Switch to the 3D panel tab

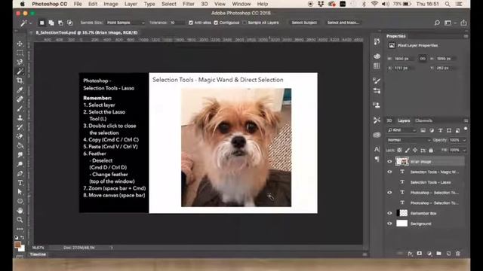click(x=389, y=120)
